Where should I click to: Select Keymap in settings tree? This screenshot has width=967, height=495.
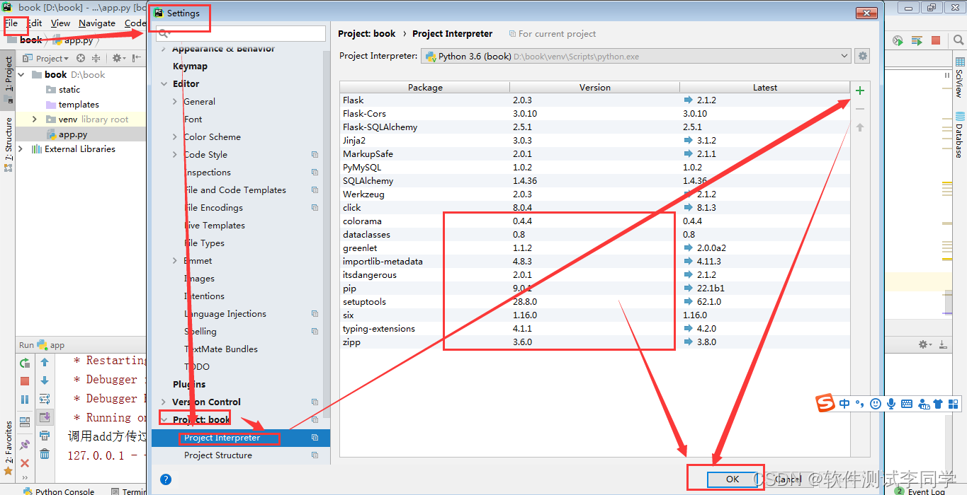(190, 66)
